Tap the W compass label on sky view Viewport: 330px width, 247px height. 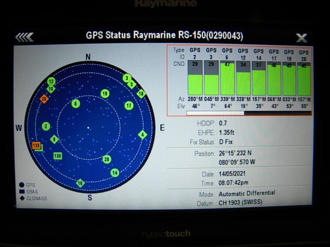coord(19,128)
